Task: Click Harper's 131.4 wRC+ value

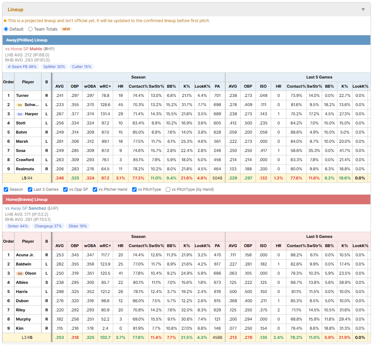Action: [105, 114]
